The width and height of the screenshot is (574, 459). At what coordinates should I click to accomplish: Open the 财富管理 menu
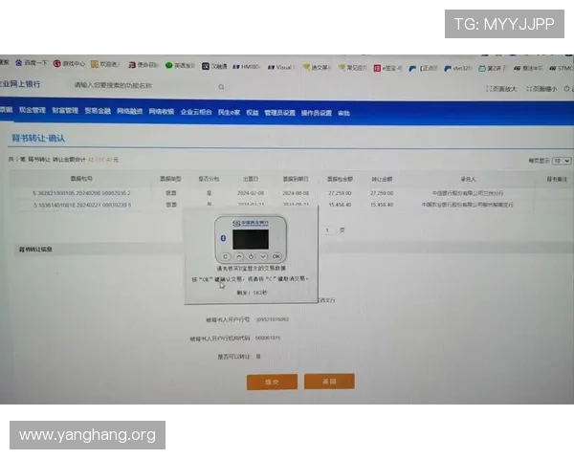click(x=65, y=110)
